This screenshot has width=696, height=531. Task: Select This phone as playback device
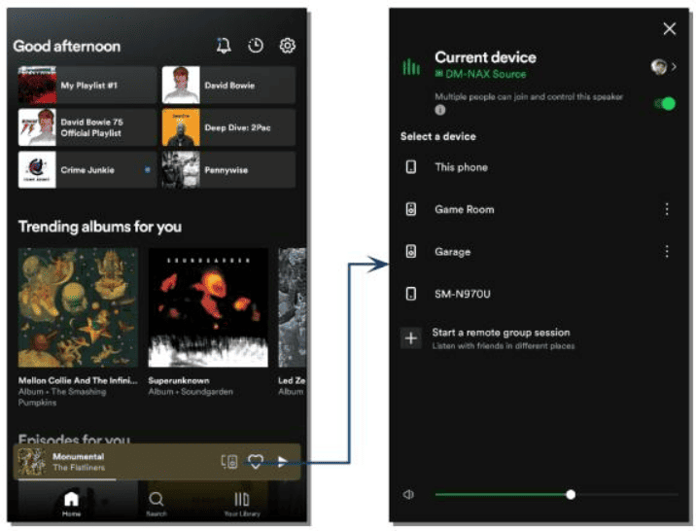[539, 167]
